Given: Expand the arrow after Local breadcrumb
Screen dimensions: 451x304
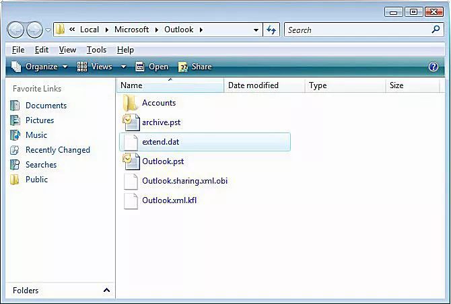Looking at the screenshot, I should (x=107, y=30).
